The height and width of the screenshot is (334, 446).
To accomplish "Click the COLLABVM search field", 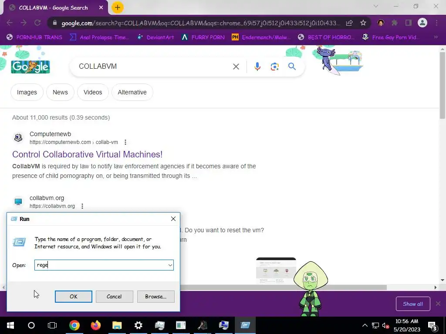I will click(154, 67).
